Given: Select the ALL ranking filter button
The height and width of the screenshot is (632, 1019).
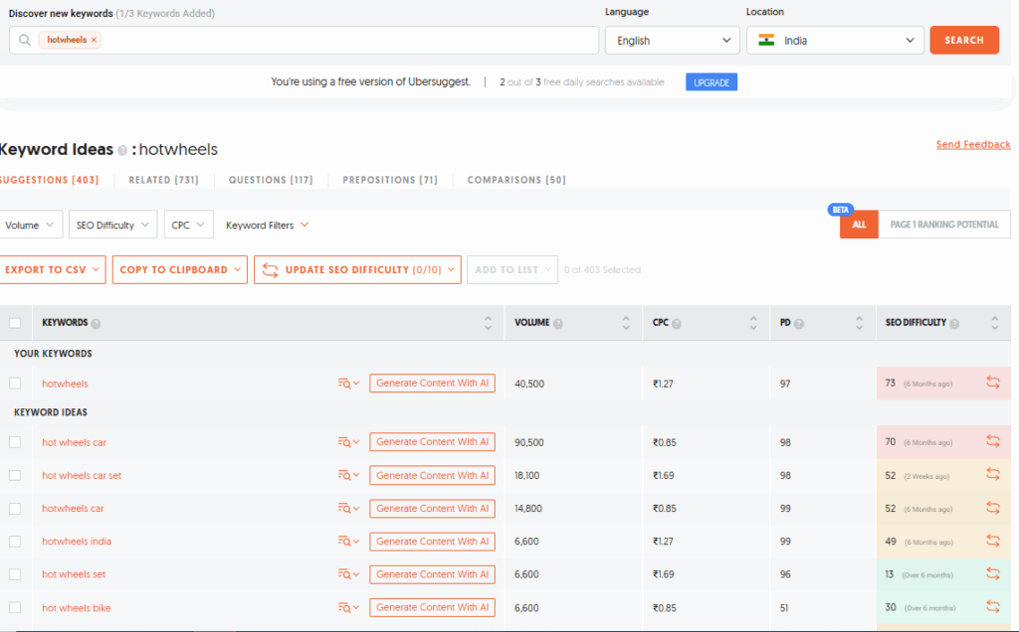Looking at the screenshot, I should [x=859, y=225].
